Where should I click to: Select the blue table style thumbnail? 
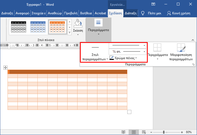click(38, 27)
